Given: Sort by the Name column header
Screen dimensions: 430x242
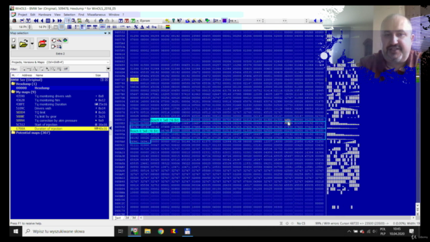Looking at the screenshot, I should [x=40, y=75].
